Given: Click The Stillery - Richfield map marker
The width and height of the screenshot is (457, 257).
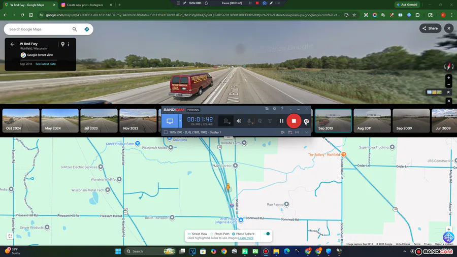Looking at the screenshot, I should [x=344, y=154].
